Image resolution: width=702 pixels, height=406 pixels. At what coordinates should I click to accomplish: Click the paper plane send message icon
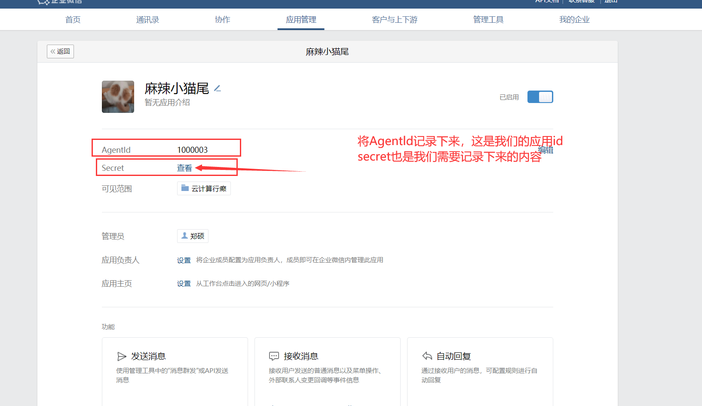pos(122,356)
